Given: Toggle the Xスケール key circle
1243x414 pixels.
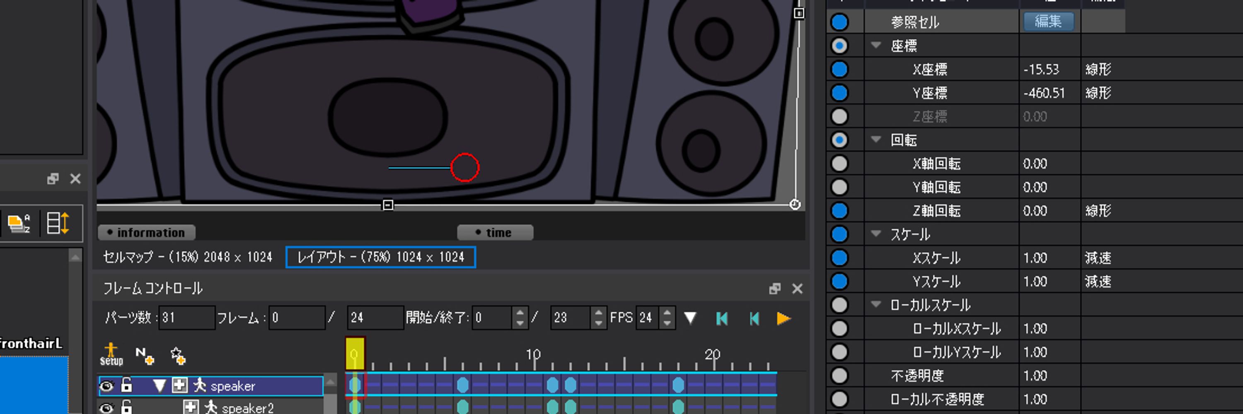Looking at the screenshot, I should click(839, 258).
